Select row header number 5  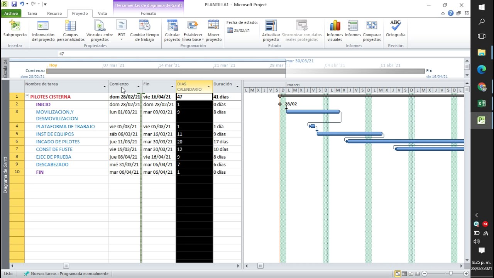(x=17, y=134)
